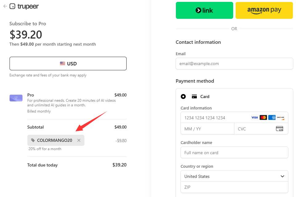
Task: Choose the Amazon Pay button
Action: click(264, 10)
